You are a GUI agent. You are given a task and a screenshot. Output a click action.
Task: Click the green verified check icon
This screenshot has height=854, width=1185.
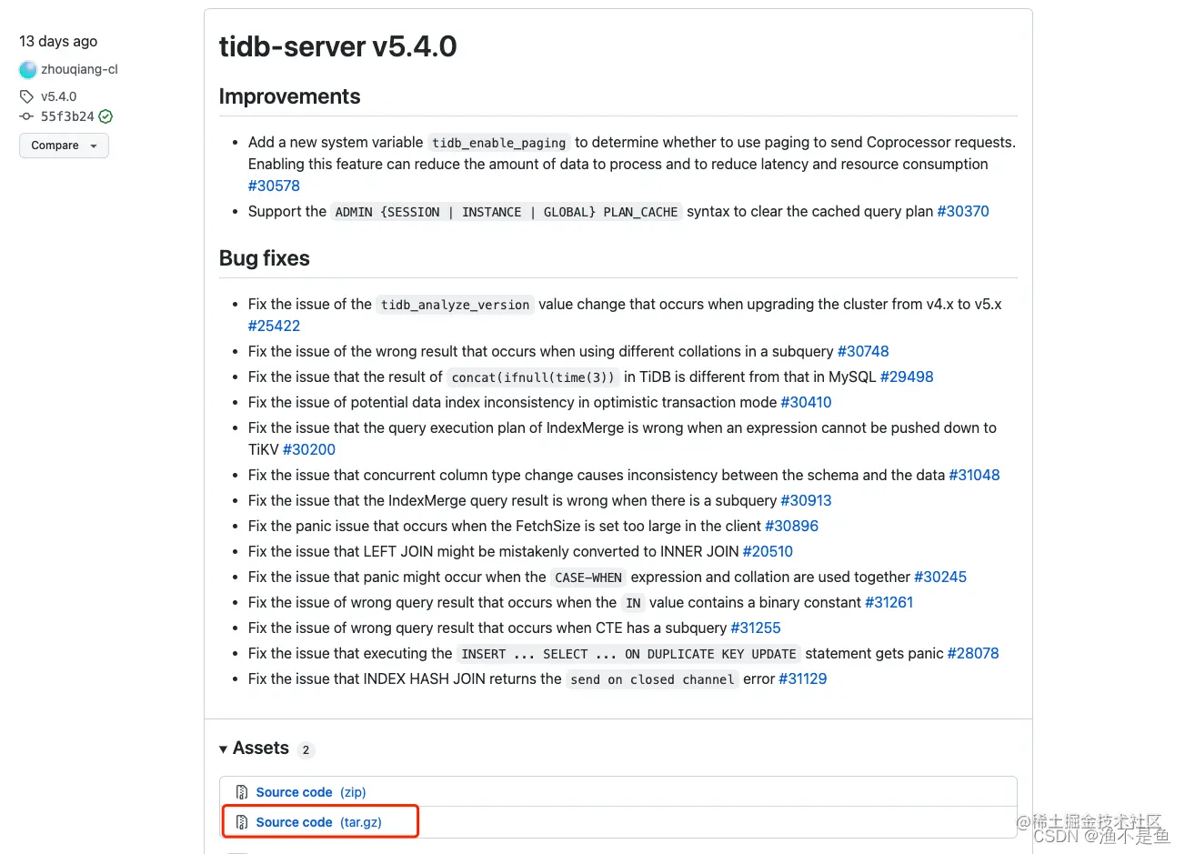[x=105, y=116]
